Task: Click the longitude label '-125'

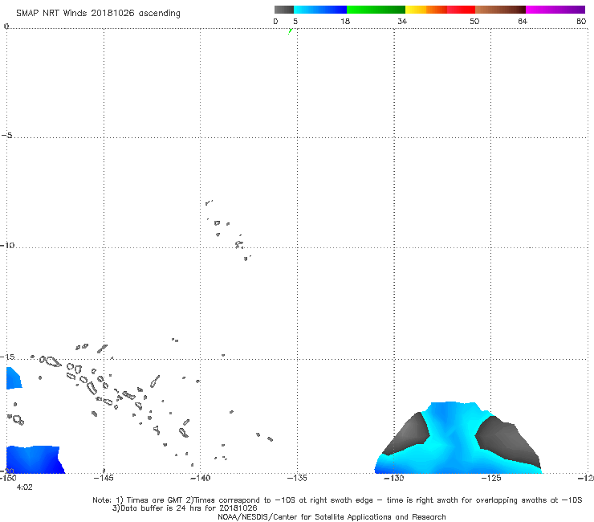Action: pos(491,478)
